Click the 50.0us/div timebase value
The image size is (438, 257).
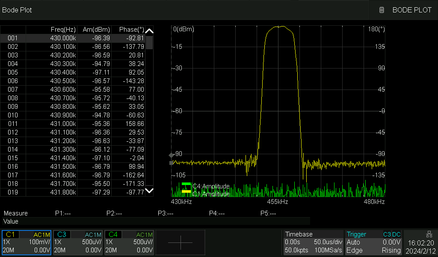(328, 242)
